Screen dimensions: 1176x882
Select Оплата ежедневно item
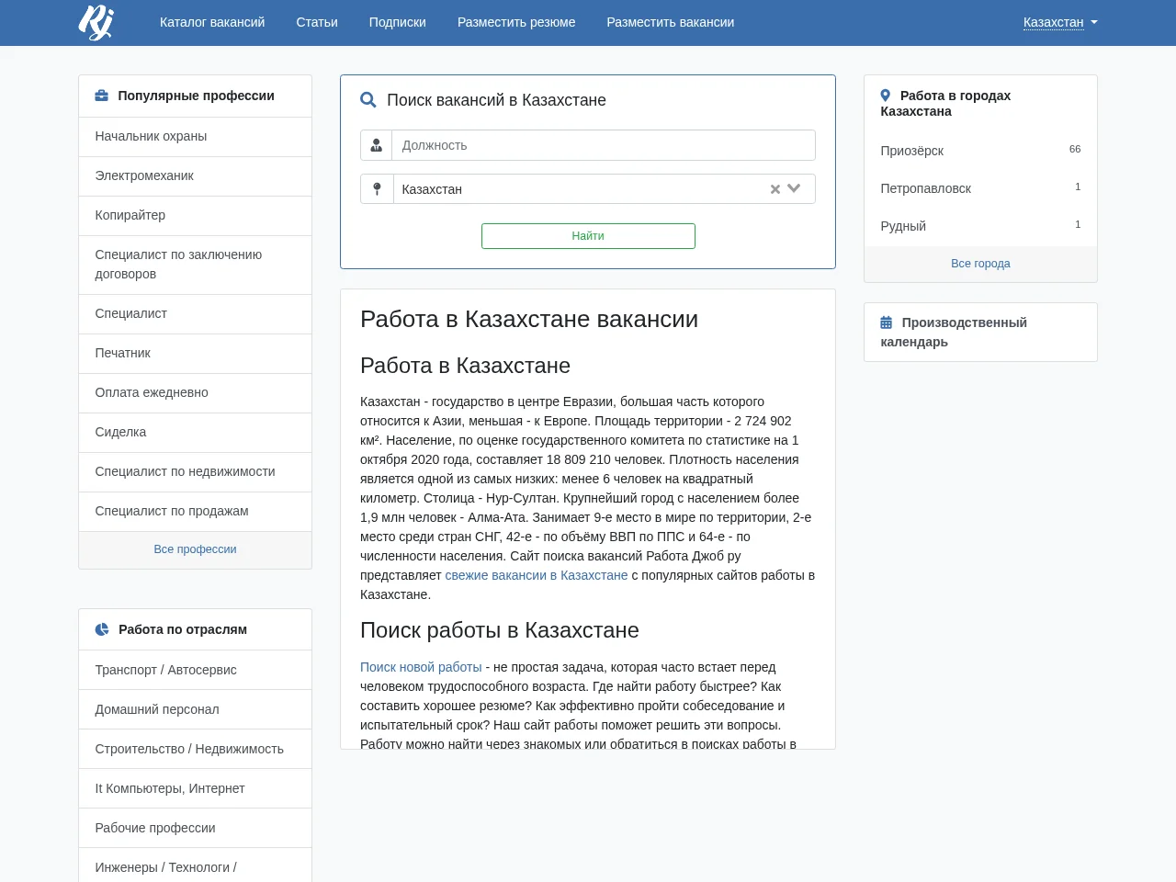point(195,392)
